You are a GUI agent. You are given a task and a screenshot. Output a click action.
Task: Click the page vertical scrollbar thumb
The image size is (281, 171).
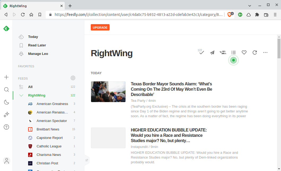pyautogui.click(x=279, y=48)
